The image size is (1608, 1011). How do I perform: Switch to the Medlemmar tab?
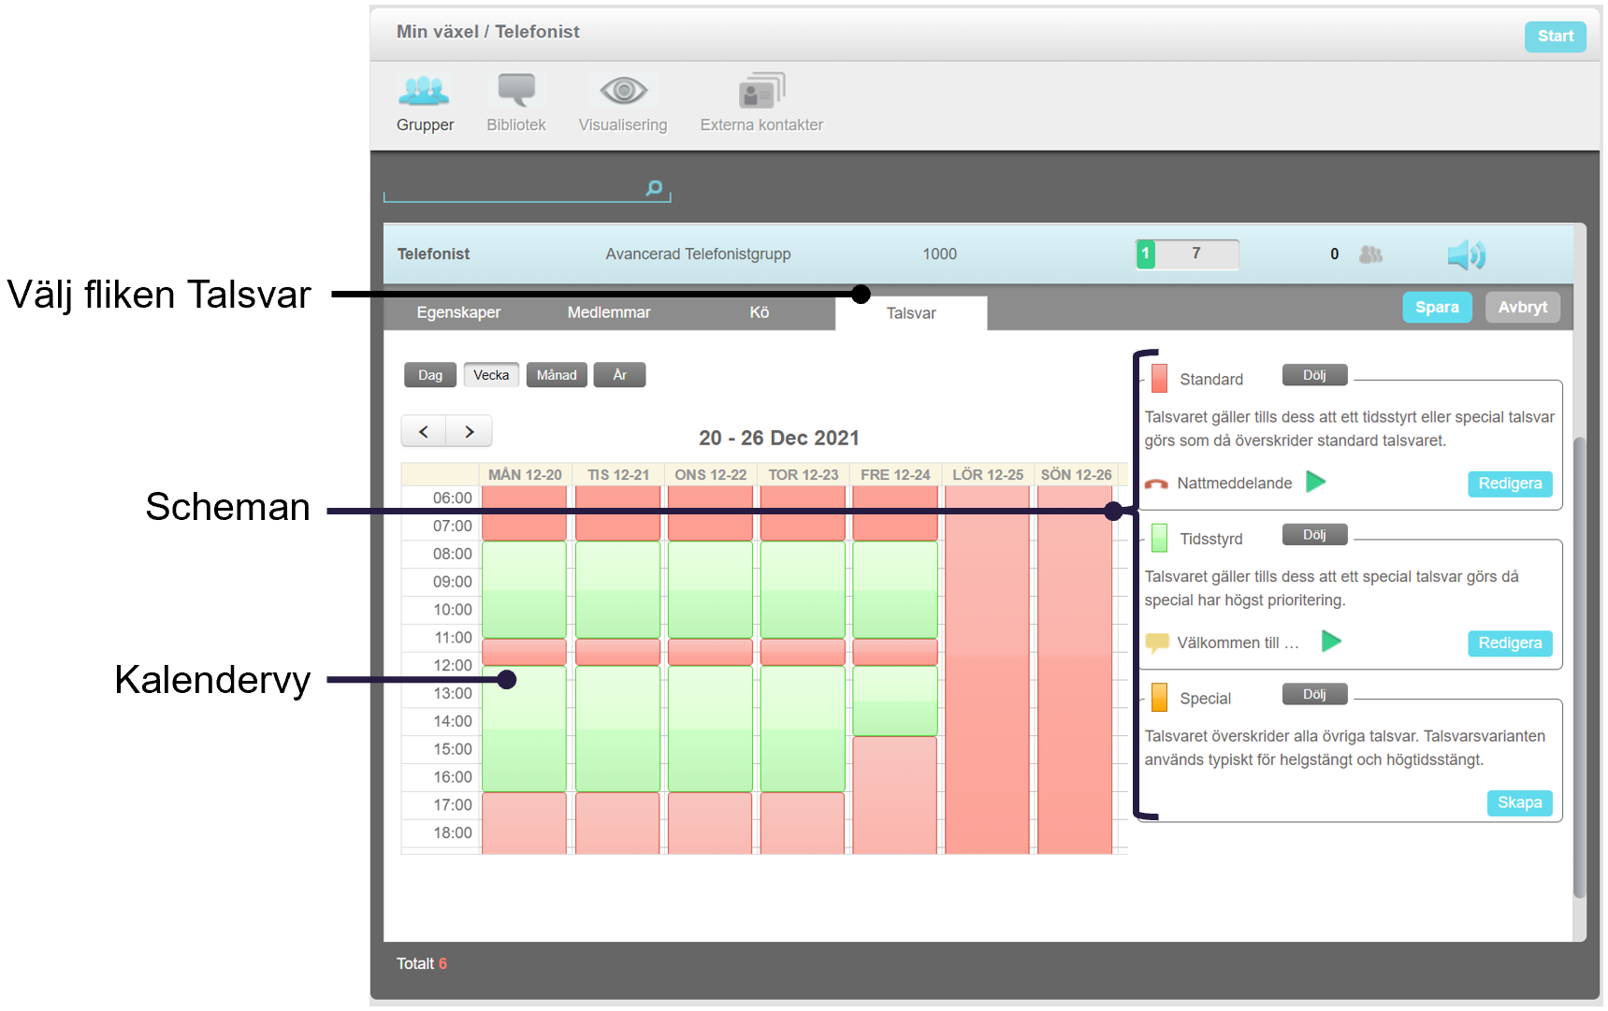click(x=609, y=312)
